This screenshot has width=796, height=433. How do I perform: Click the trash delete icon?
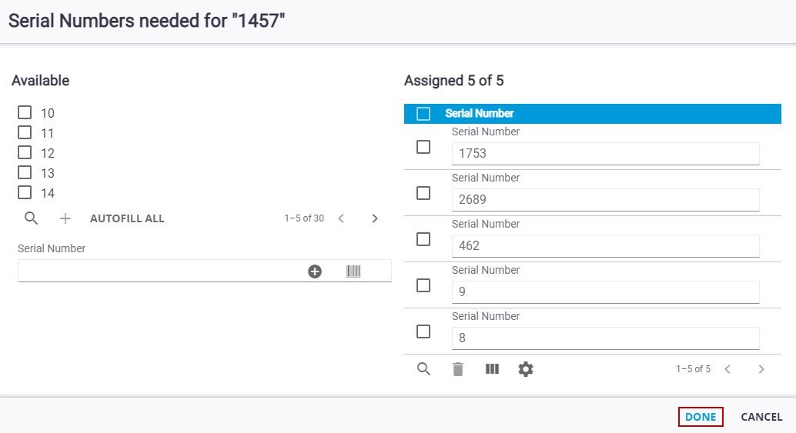pos(458,369)
